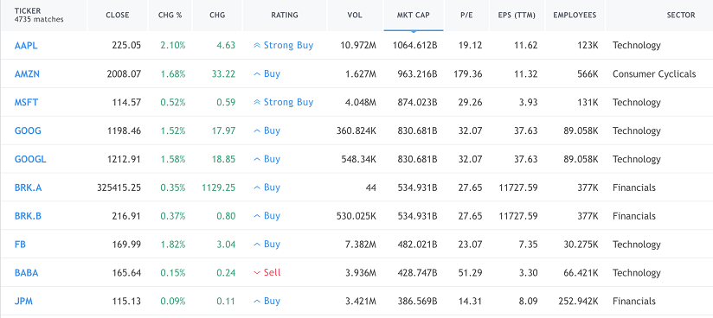The image size is (713, 318).
Task: Sort by the P/E column header
Action: pyautogui.click(x=466, y=15)
